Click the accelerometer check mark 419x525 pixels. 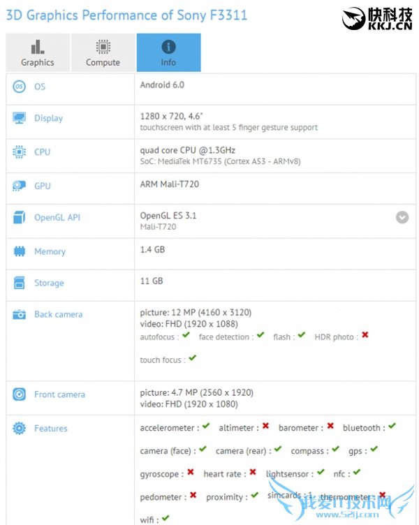pyautogui.click(x=206, y=426)
